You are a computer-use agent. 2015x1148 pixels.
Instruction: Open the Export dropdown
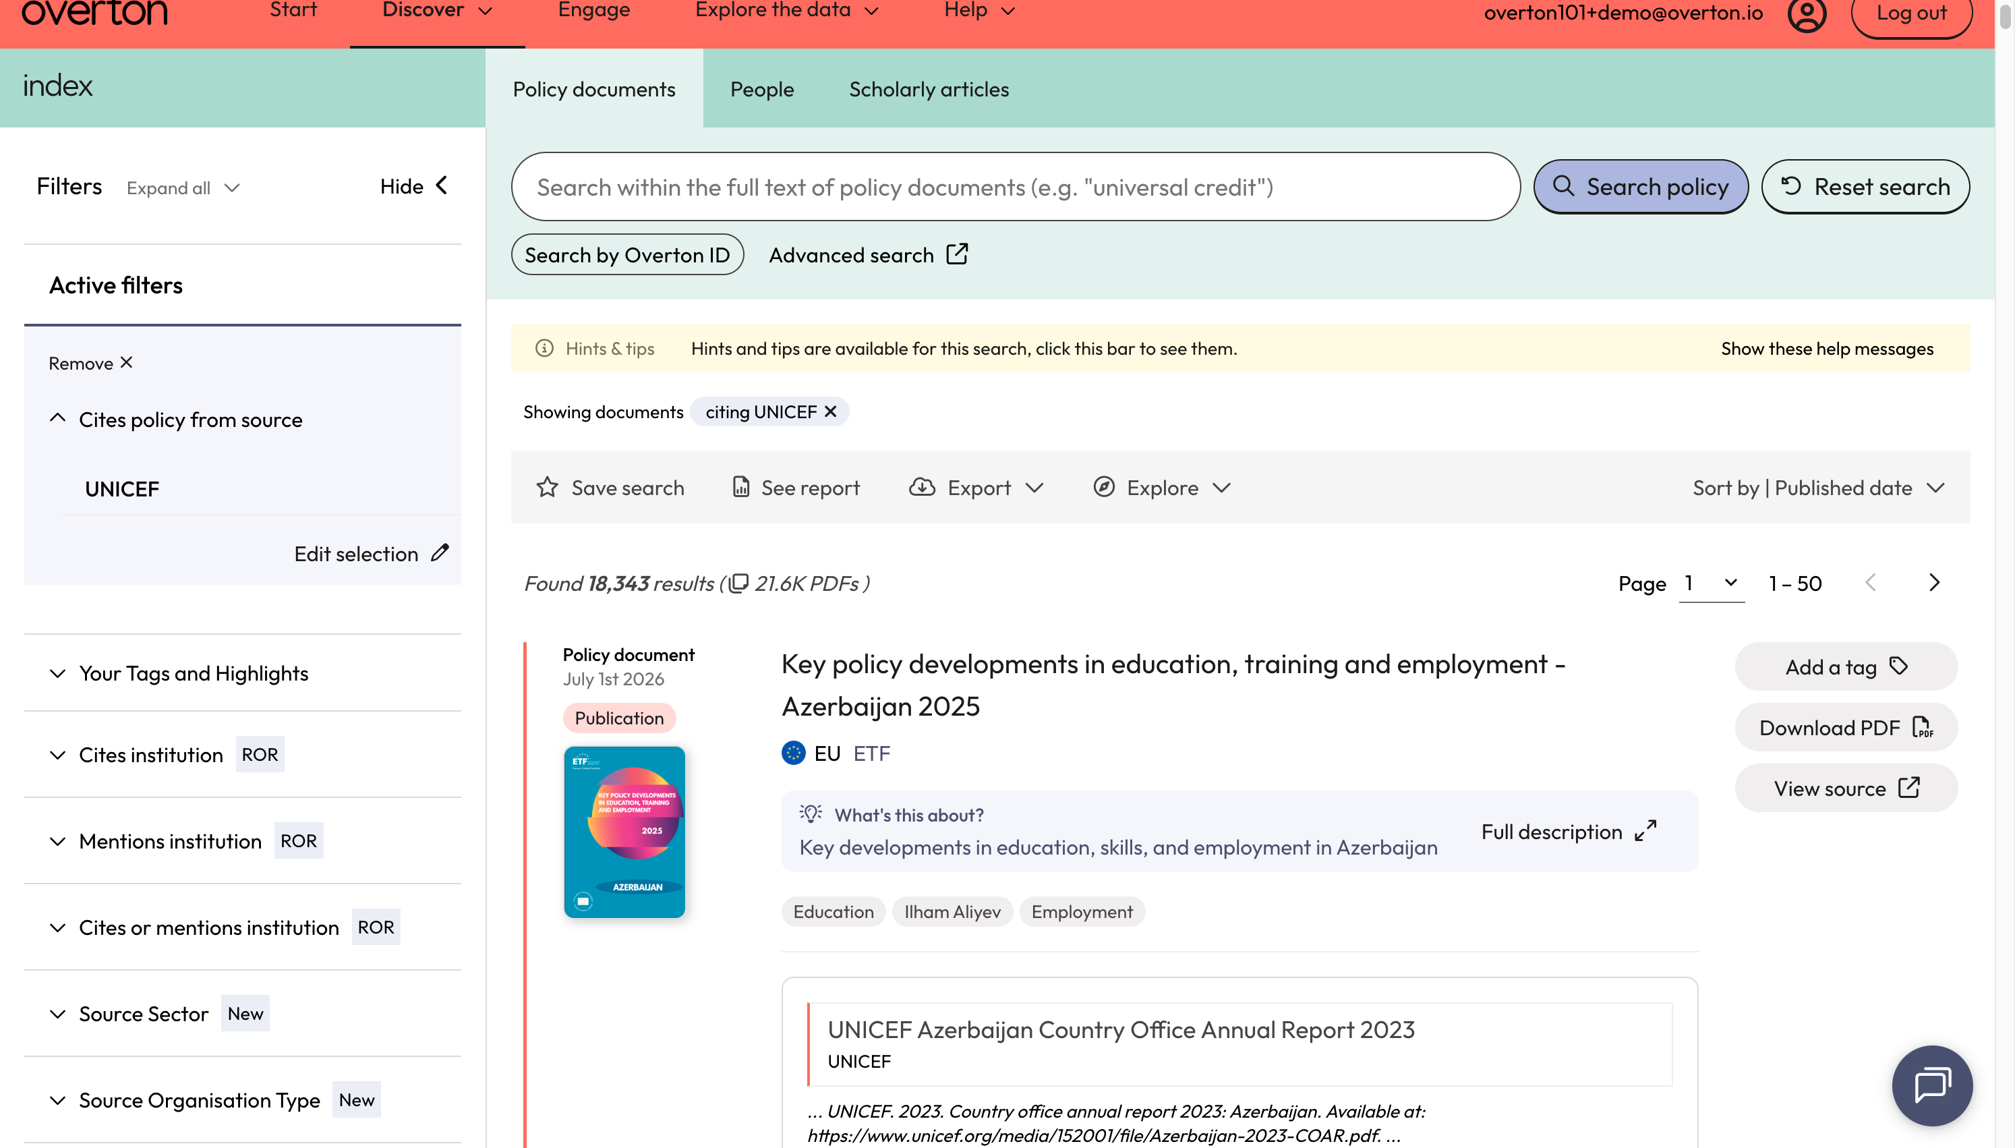976,487
